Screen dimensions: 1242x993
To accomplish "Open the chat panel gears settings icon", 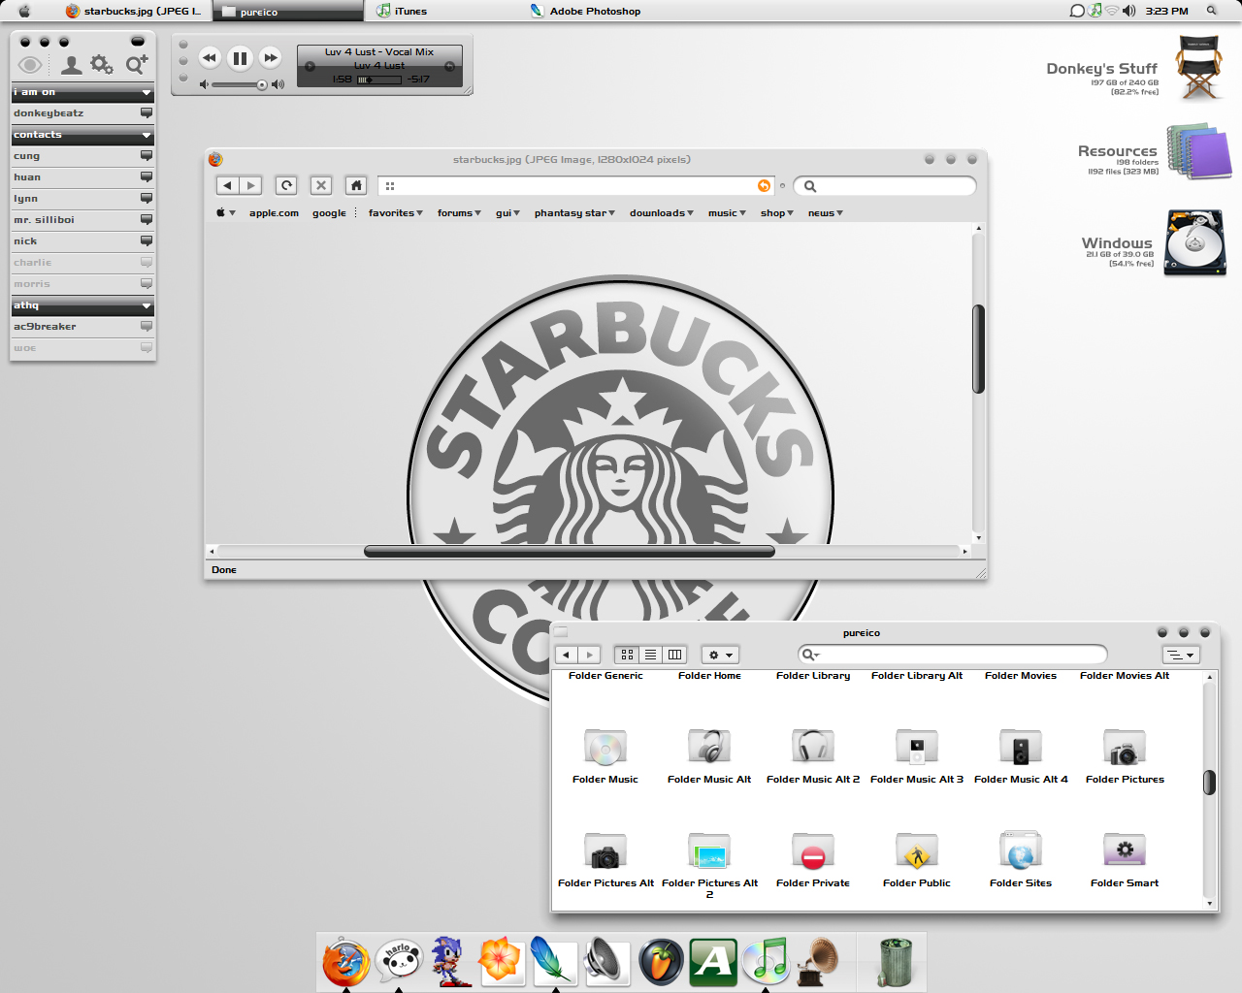I will pyautogui.click(x=102, y=65).
